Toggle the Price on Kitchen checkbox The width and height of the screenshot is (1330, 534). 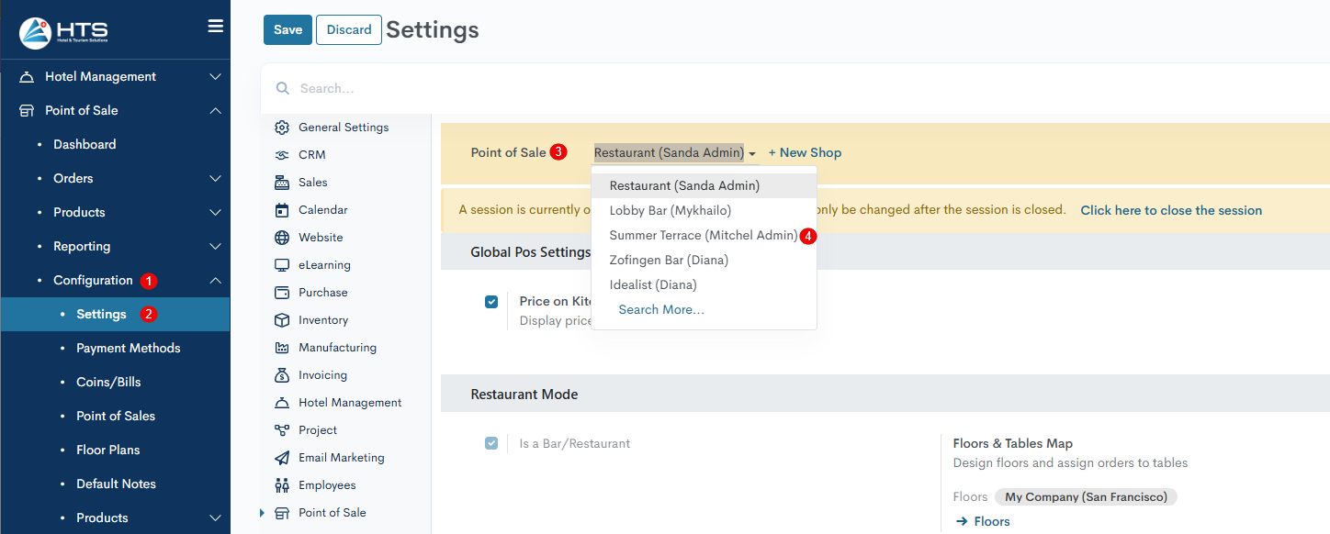tap(491, 301)
